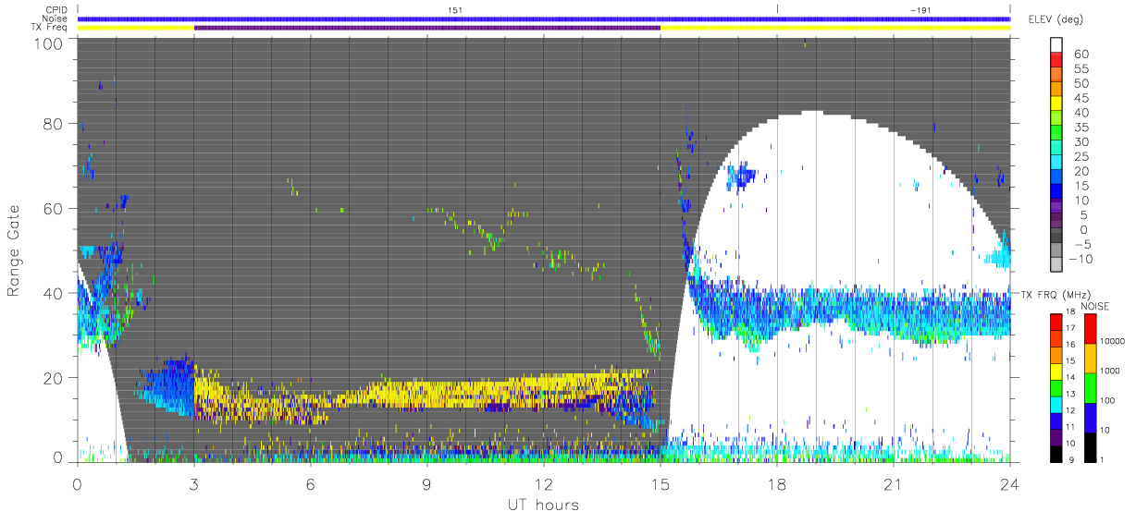1136x524 pixels.
Task: Click the ELEV (deg) colorbar title
Action: [1057, 19]
